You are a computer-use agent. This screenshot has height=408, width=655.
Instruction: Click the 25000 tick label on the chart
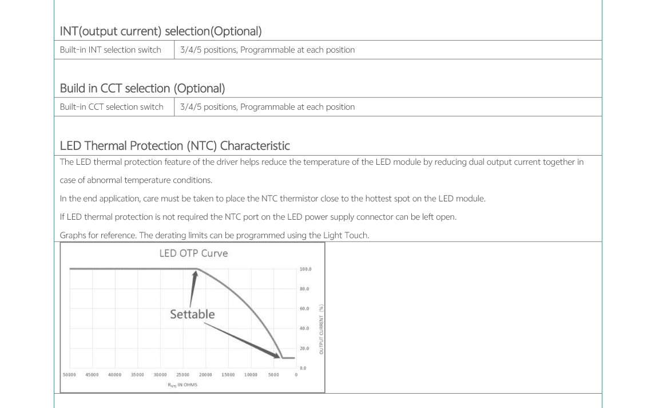(182, 375)
